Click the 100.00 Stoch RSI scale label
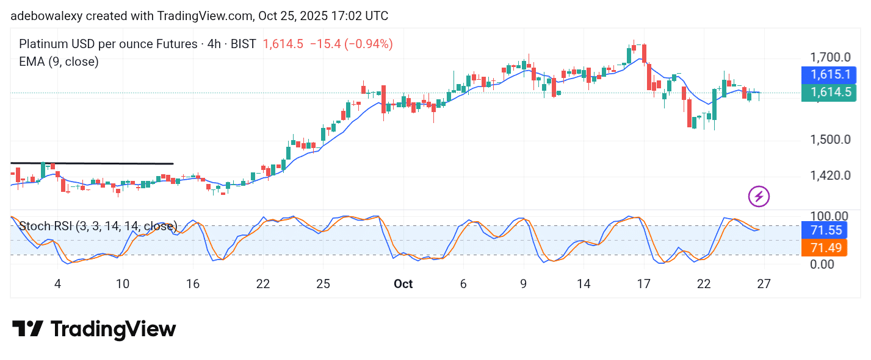Screen dimensions: 871x360 tap(829, 216)
